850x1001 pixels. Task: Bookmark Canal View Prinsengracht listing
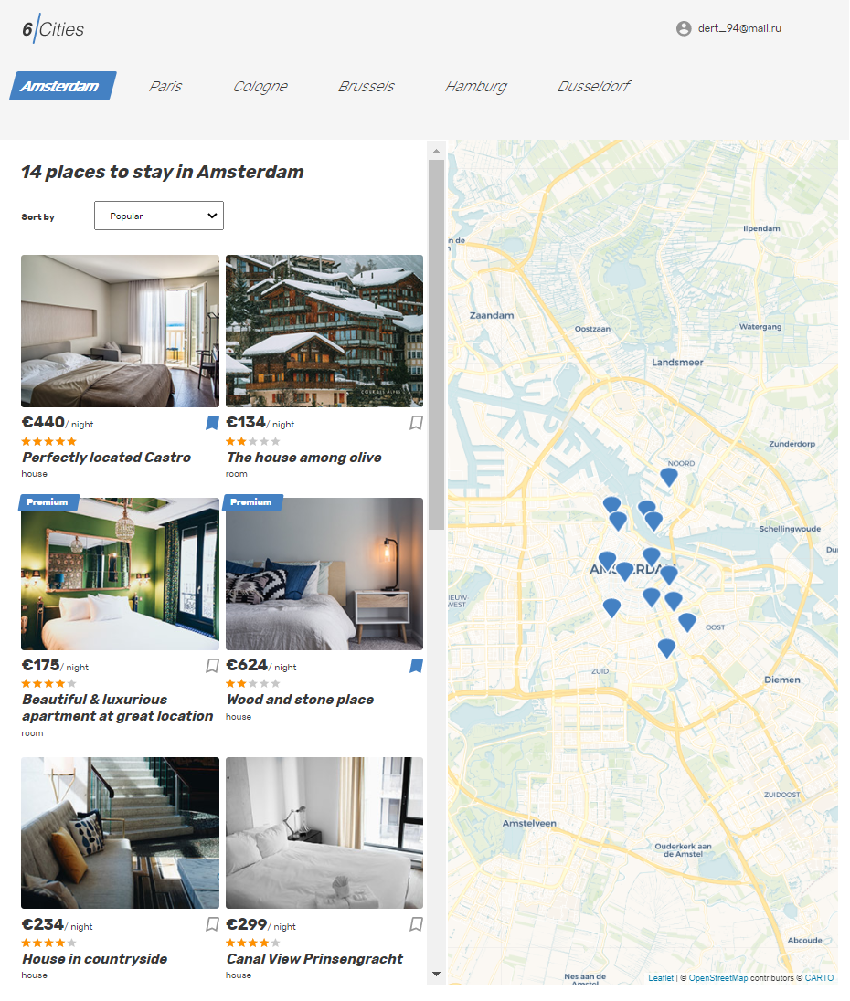point(417,925)
